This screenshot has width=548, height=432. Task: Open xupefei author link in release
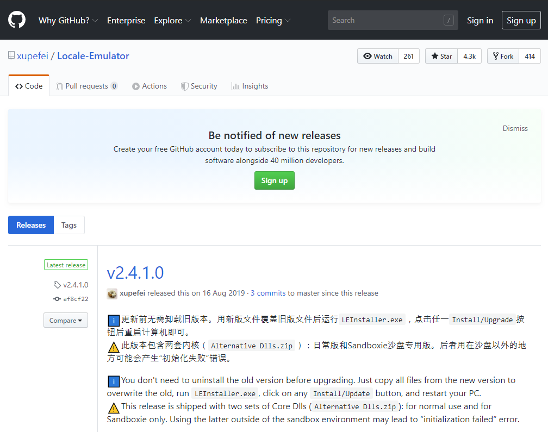coord(133,293)
